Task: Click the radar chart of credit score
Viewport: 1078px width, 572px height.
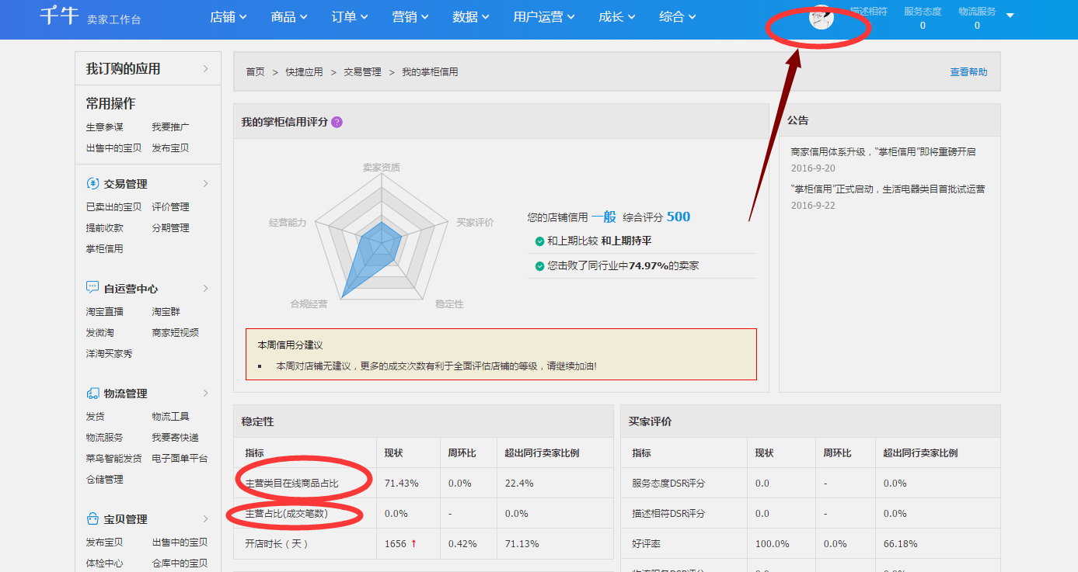Action: click(381, 237)
